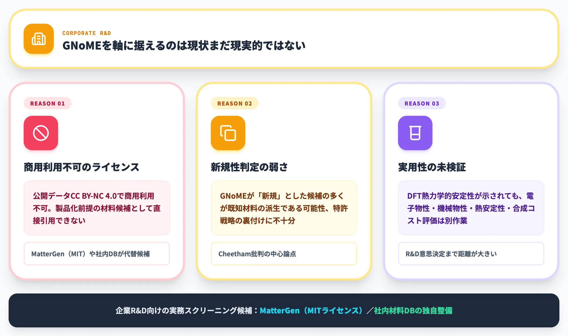Click the purple box about DFT熱力学的安定性
The height and width of the screenshot is (336, 568).
point(471,208)
